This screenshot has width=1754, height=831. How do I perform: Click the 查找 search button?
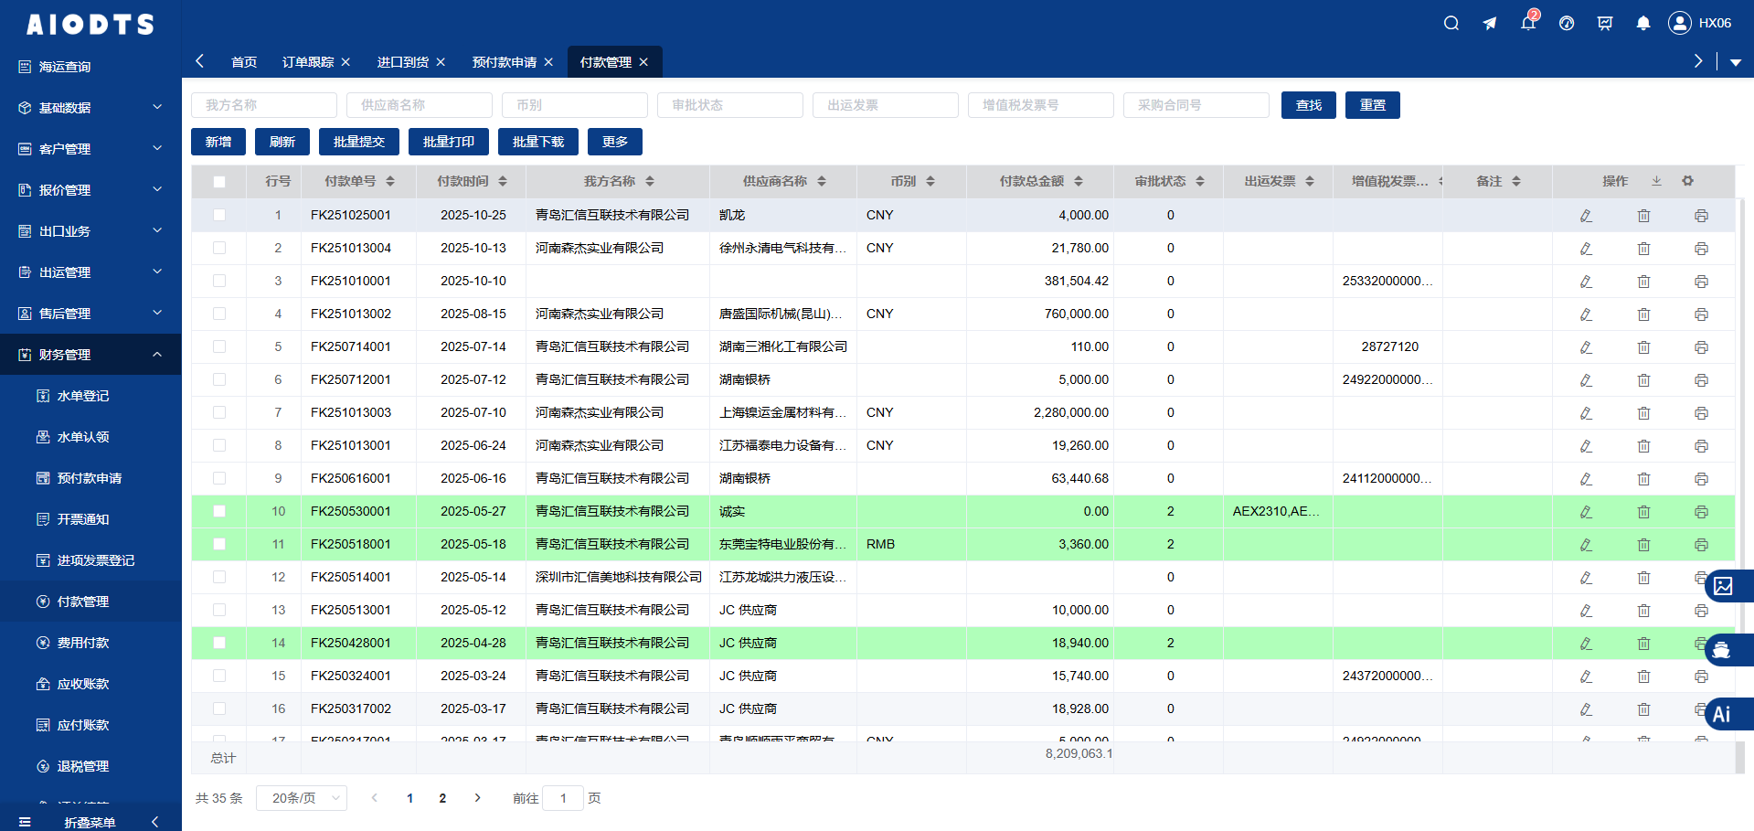pos(1308,105)
